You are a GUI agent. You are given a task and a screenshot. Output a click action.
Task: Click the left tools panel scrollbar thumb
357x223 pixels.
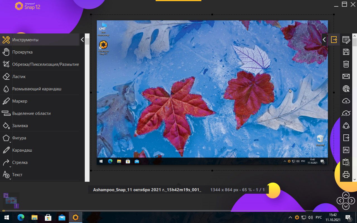point(87,42)
